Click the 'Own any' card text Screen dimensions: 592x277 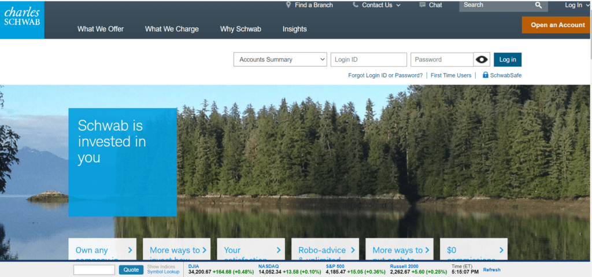(x=91, y=250)
